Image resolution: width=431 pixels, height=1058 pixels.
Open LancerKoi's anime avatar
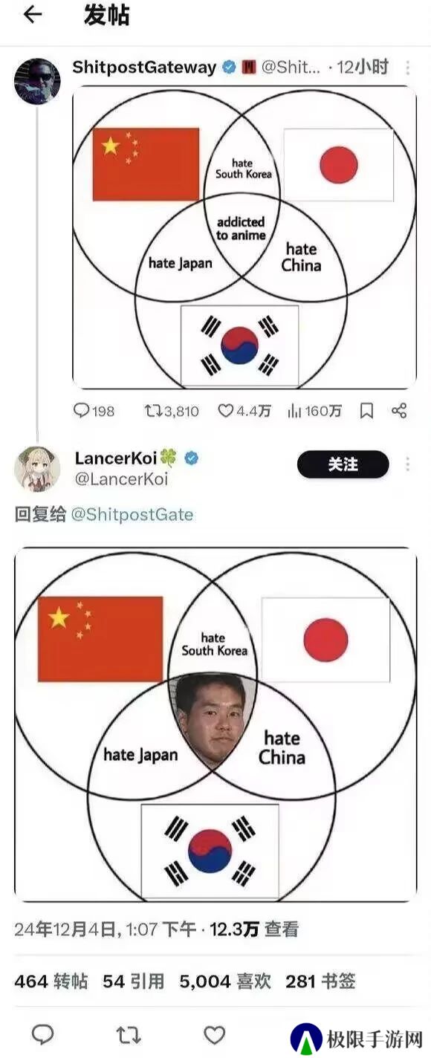[37, 469]
